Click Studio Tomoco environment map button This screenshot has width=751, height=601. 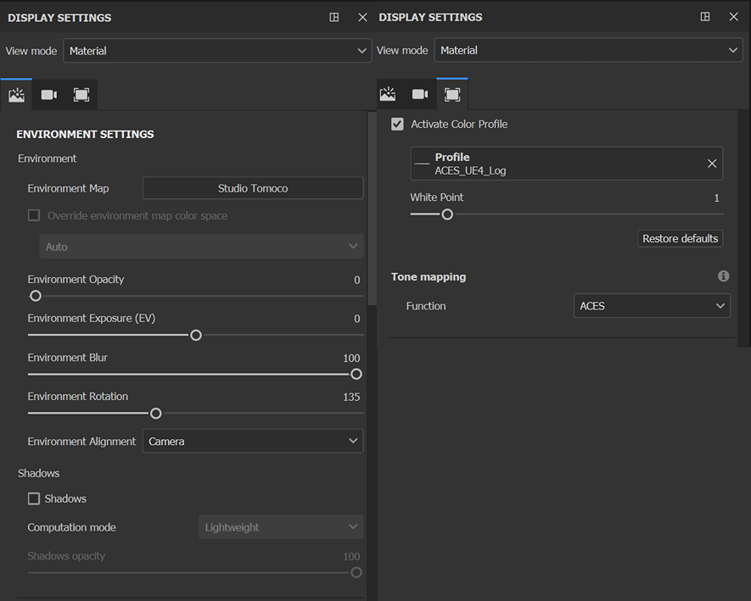click(x=252, y=188)
